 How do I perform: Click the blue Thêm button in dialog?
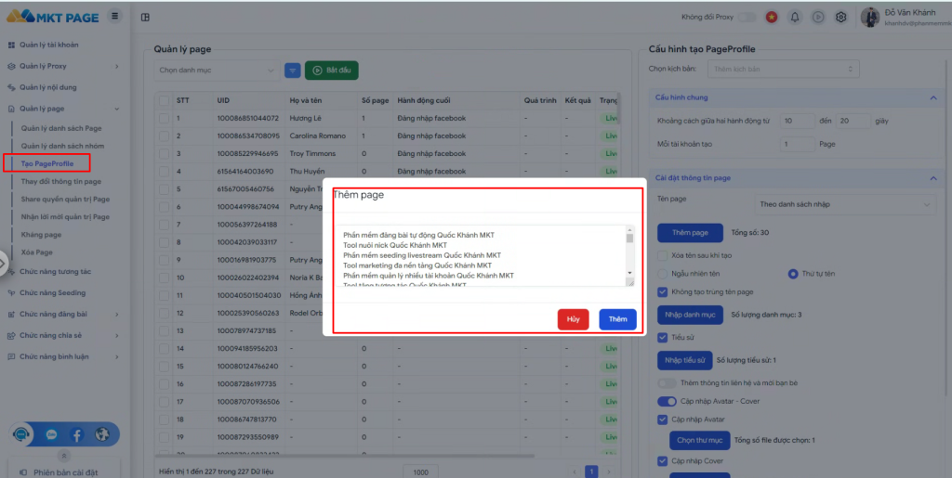617,319
